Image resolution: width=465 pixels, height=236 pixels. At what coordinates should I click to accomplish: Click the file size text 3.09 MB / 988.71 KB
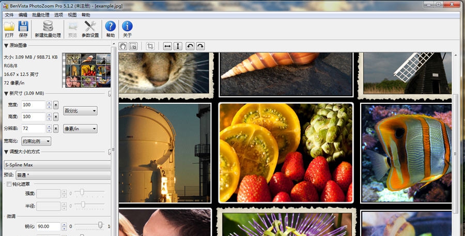click(x=30, y=57)
